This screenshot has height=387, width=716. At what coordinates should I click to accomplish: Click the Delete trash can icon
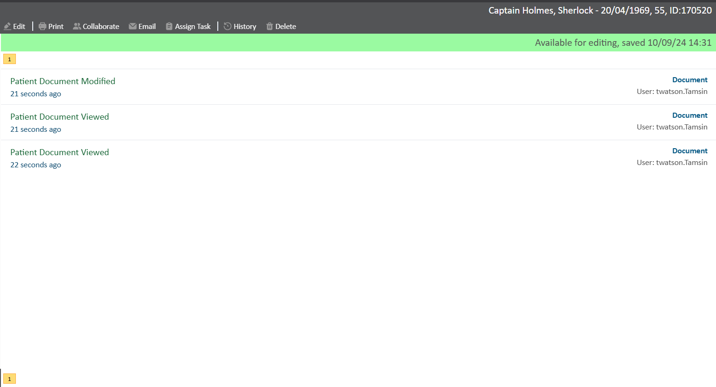[x=270, y=27]
